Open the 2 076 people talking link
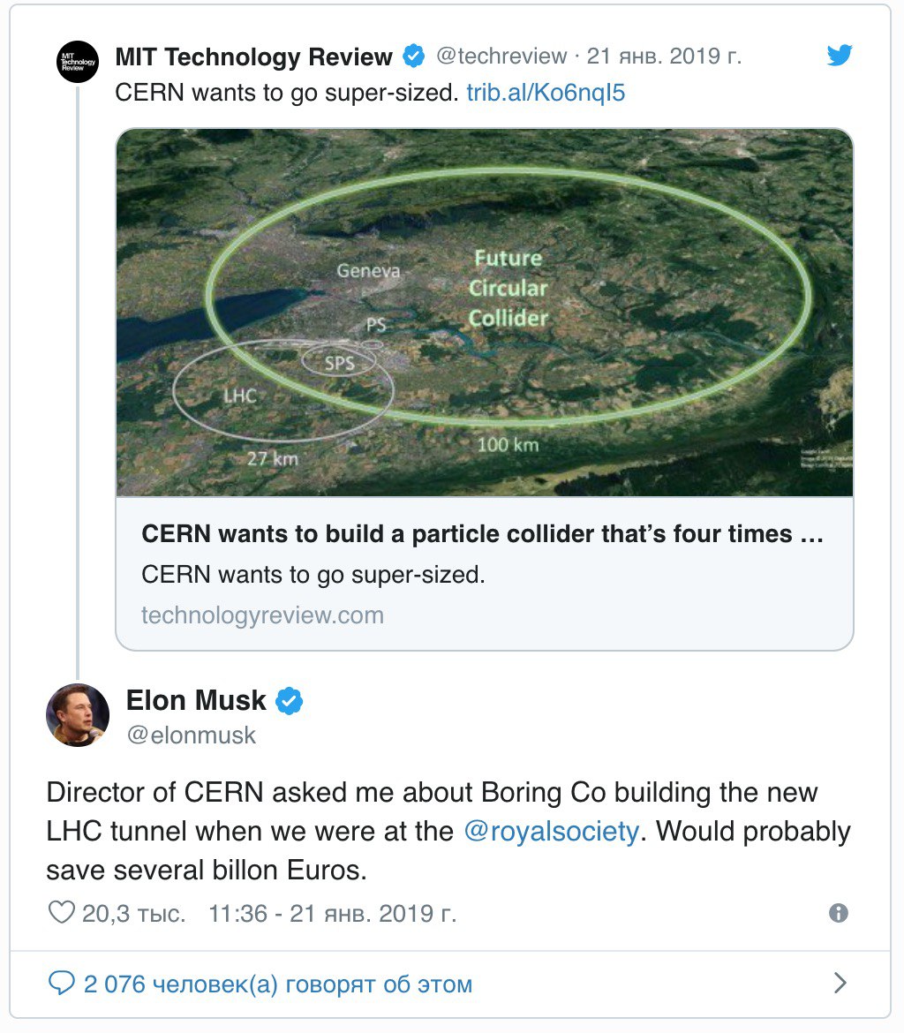This screenshot has height=1033, width=904. click(x=278, y=984)
